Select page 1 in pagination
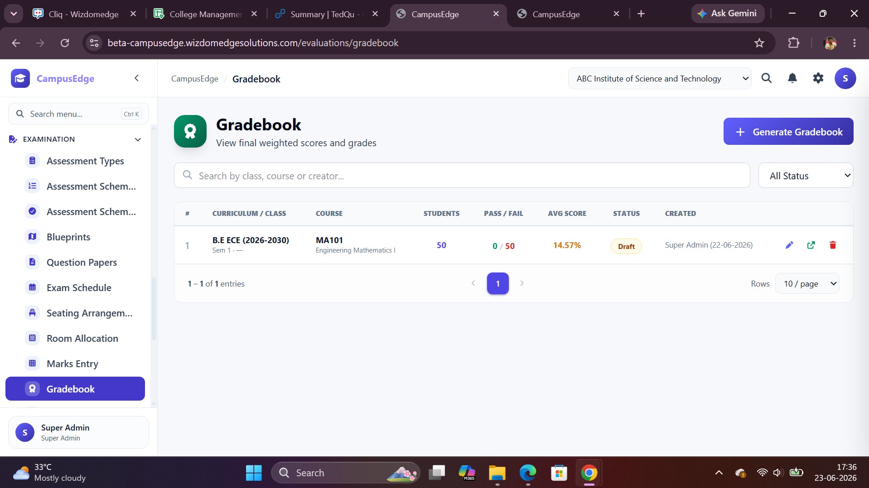Viewport: 869px width, 488px height. point(497,284)
